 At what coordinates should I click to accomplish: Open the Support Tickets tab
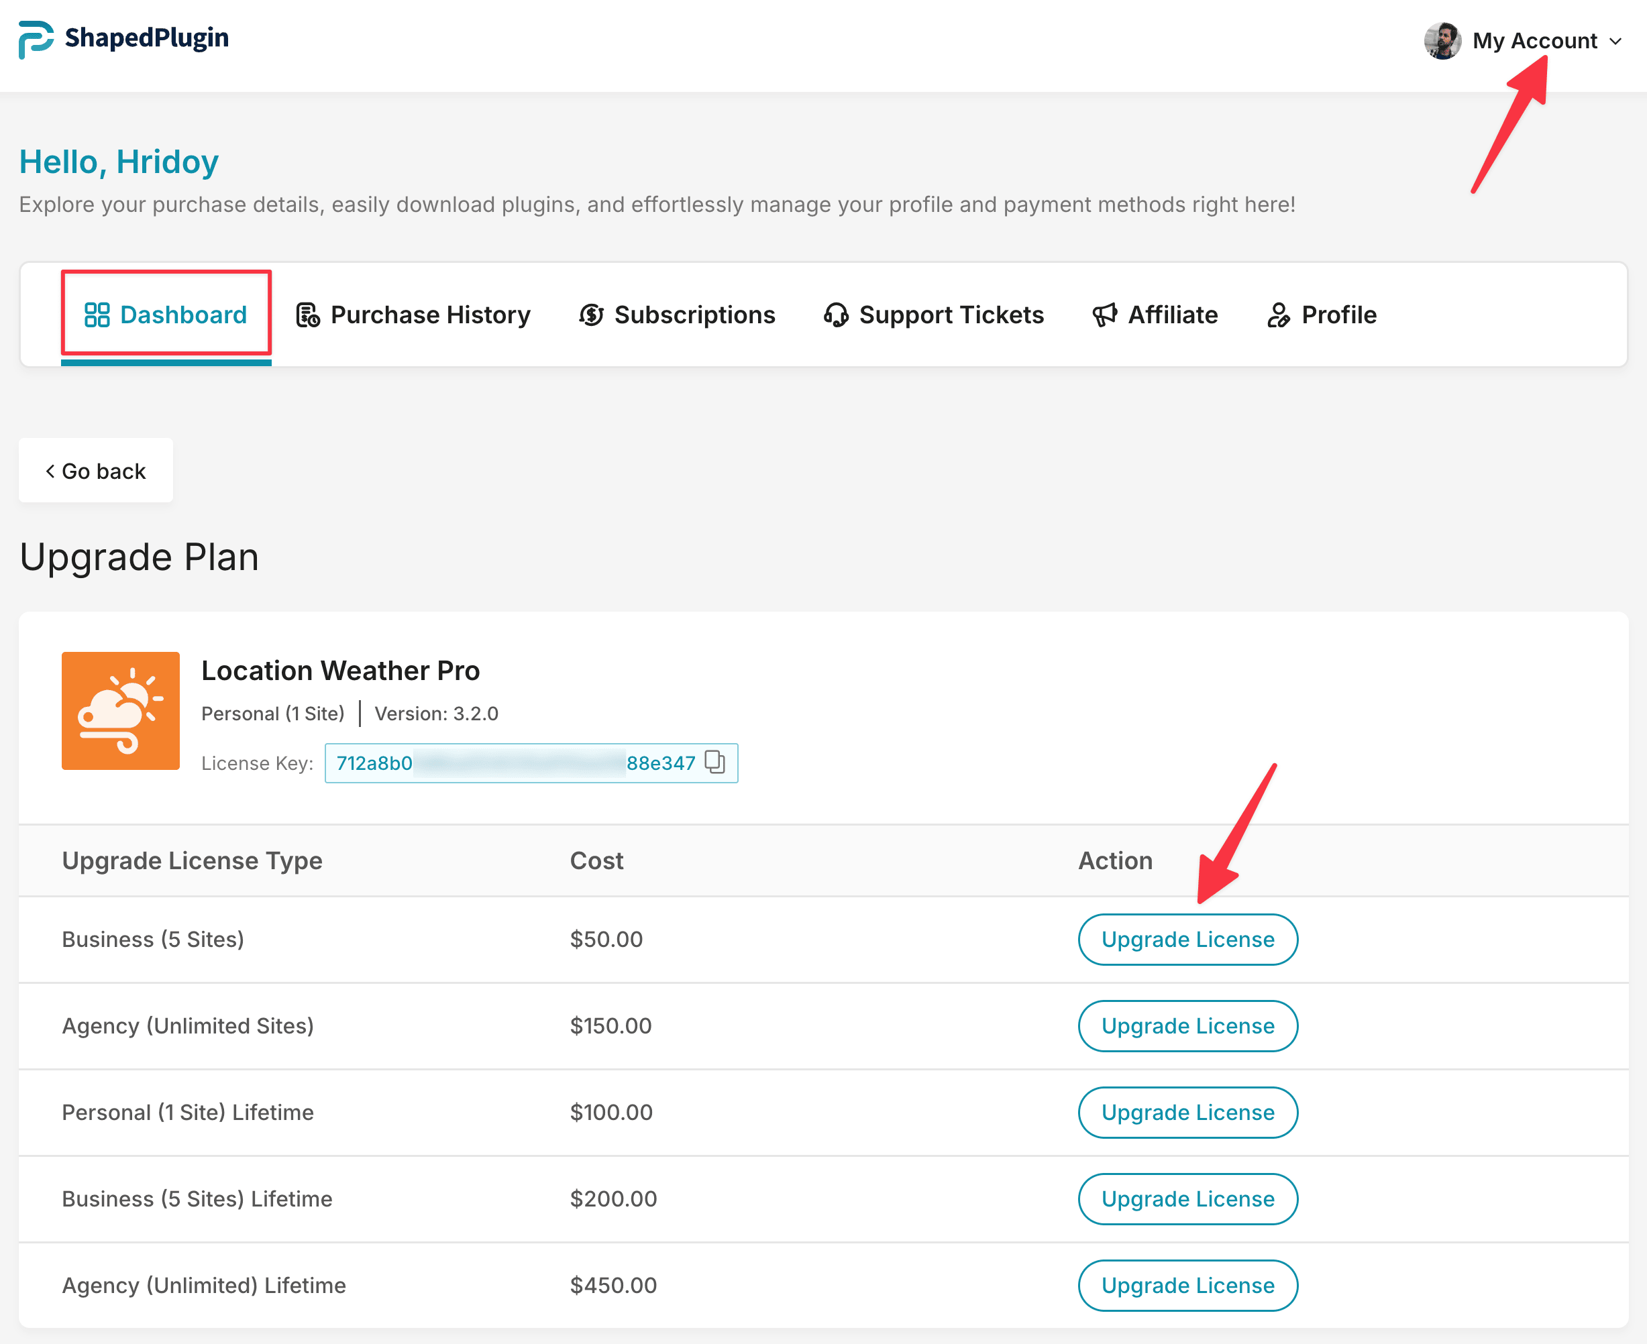click(x=934, y=315)
